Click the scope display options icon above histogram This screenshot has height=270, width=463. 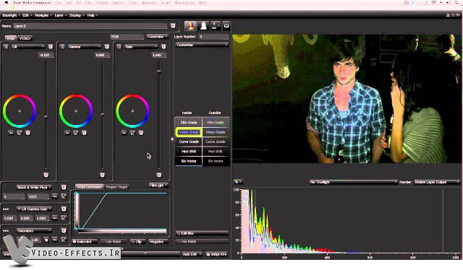click(x=238, y=182)
